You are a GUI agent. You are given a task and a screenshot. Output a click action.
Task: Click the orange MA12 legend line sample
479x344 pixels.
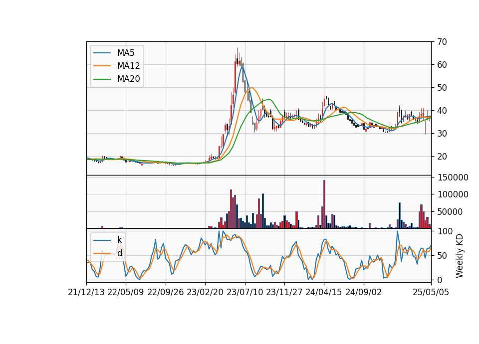pyautogui.click(x=102, y=66)
